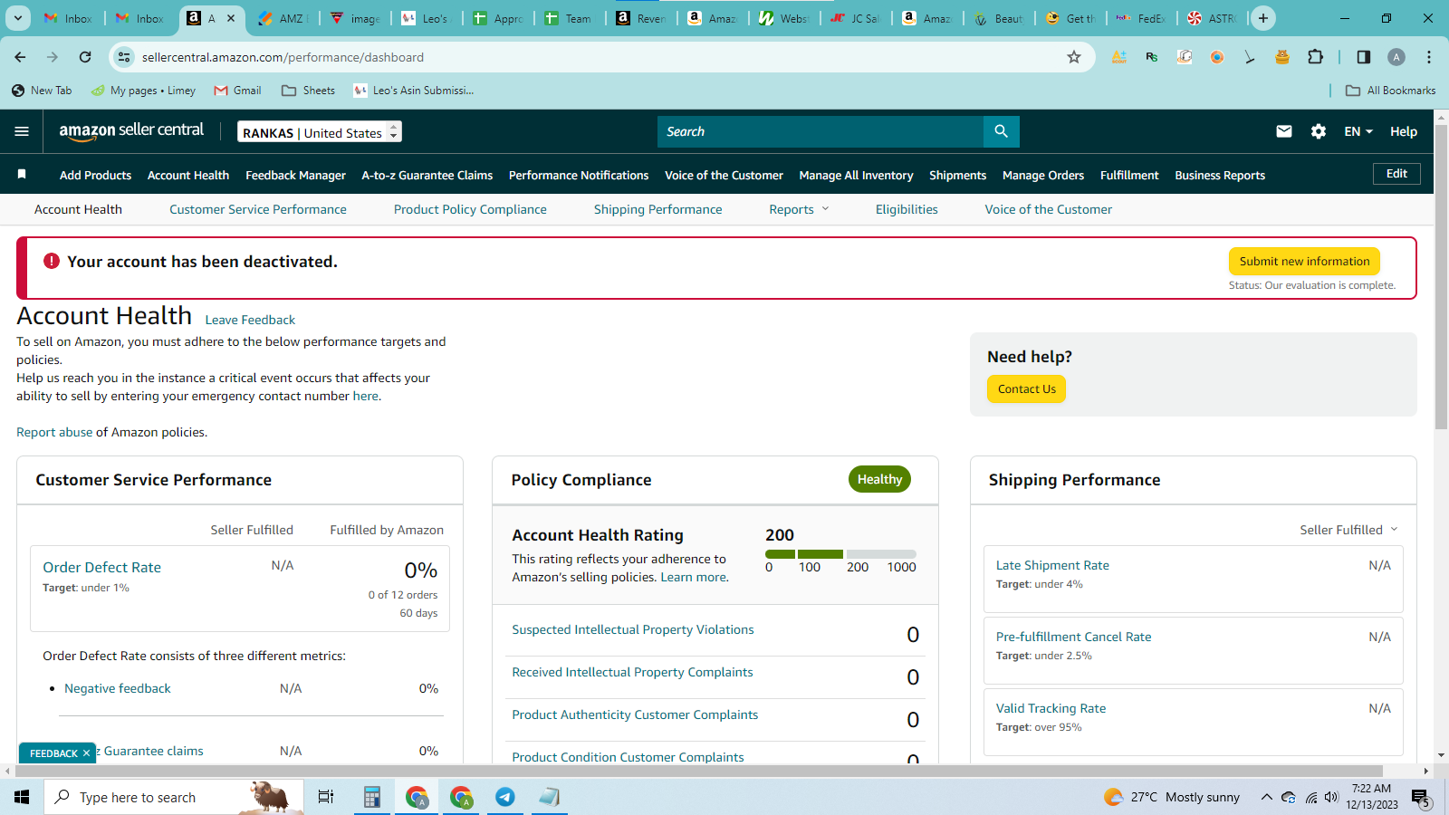Click the Account Health Rating progress bar
The height and width of the screenshot is (815, 1449).
coord(840,553)
